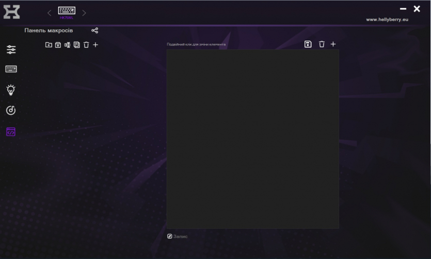Click the copy macro icon in list toolbar

76,45
